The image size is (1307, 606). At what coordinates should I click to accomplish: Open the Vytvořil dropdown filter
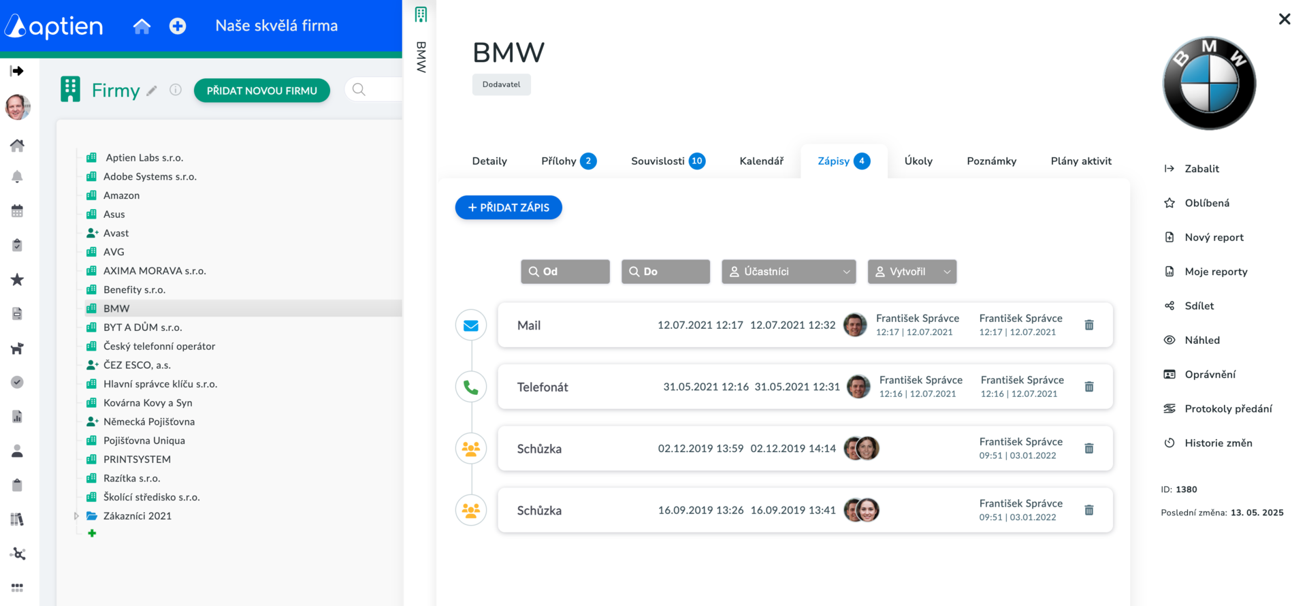[912, 272]
